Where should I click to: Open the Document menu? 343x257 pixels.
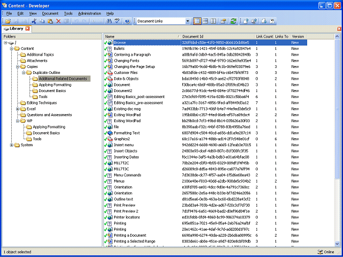click(50, 13)
